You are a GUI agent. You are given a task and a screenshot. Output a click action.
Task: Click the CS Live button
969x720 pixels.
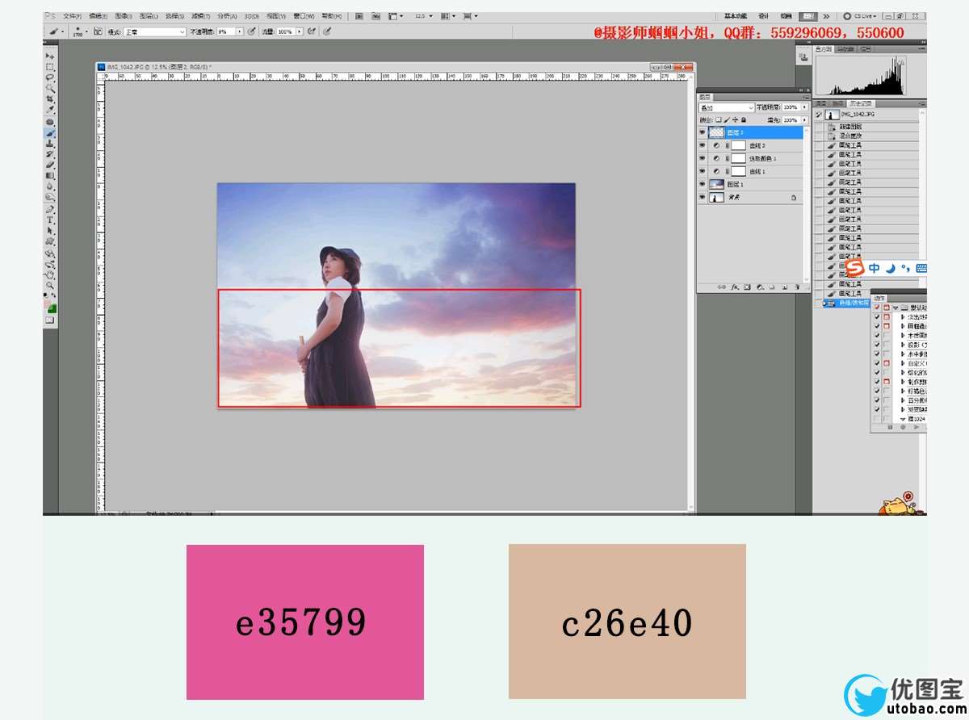coord(861,15)
